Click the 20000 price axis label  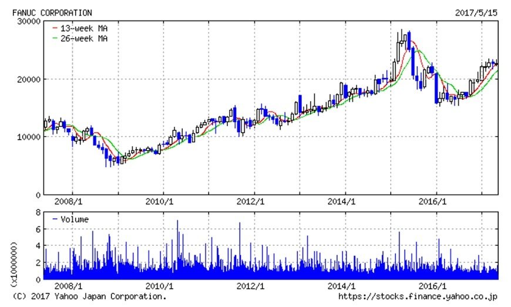click(x=29, y=79)
